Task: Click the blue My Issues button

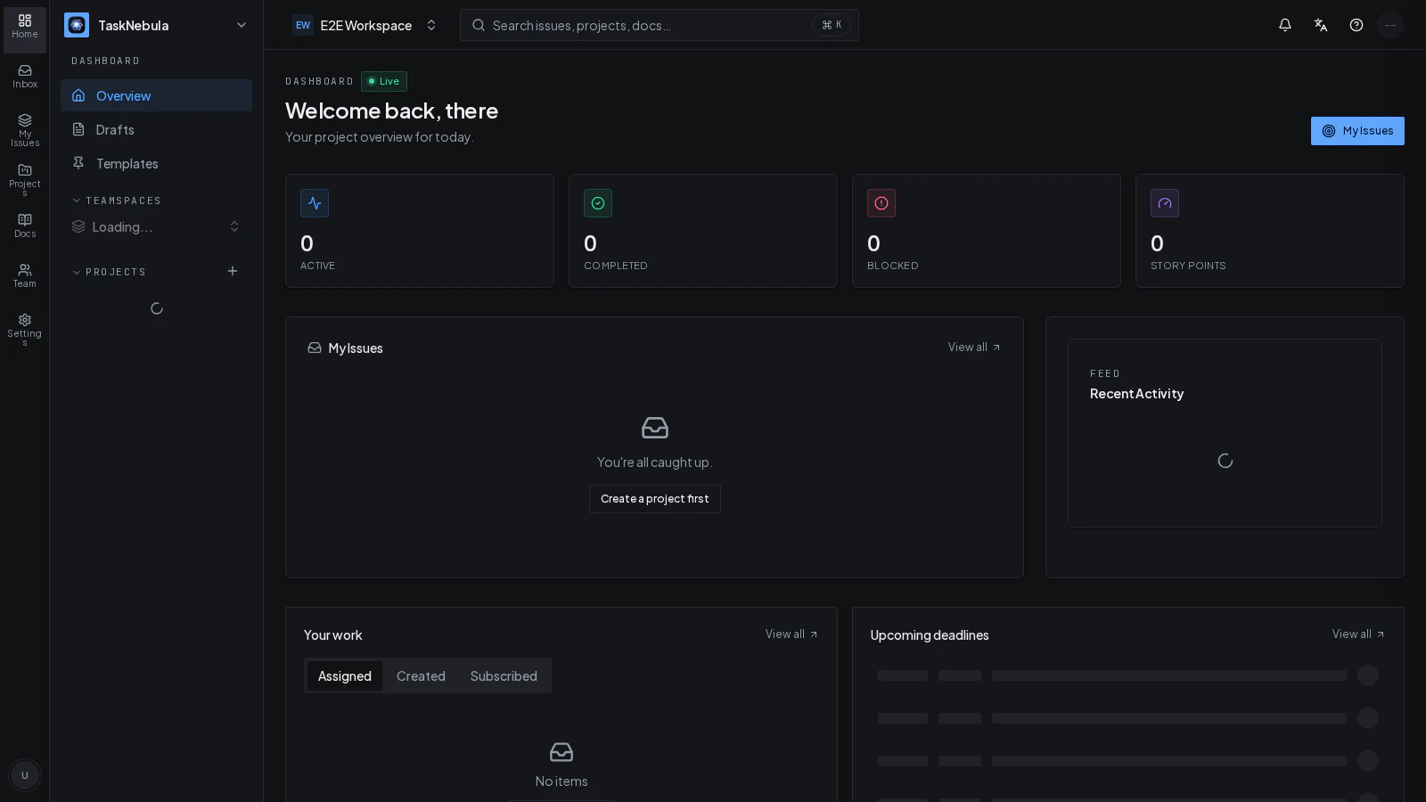Action: (x=1357, y=131)
